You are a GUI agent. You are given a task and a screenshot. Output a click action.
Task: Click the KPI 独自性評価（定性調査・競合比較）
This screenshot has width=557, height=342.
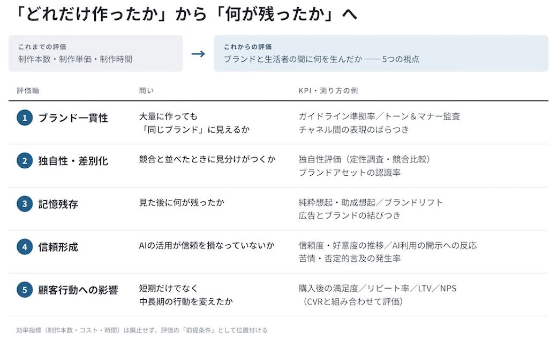[365, 159]
